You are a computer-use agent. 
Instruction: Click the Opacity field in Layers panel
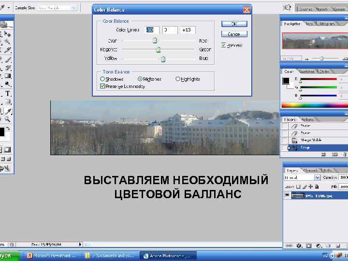coord(343,177)
